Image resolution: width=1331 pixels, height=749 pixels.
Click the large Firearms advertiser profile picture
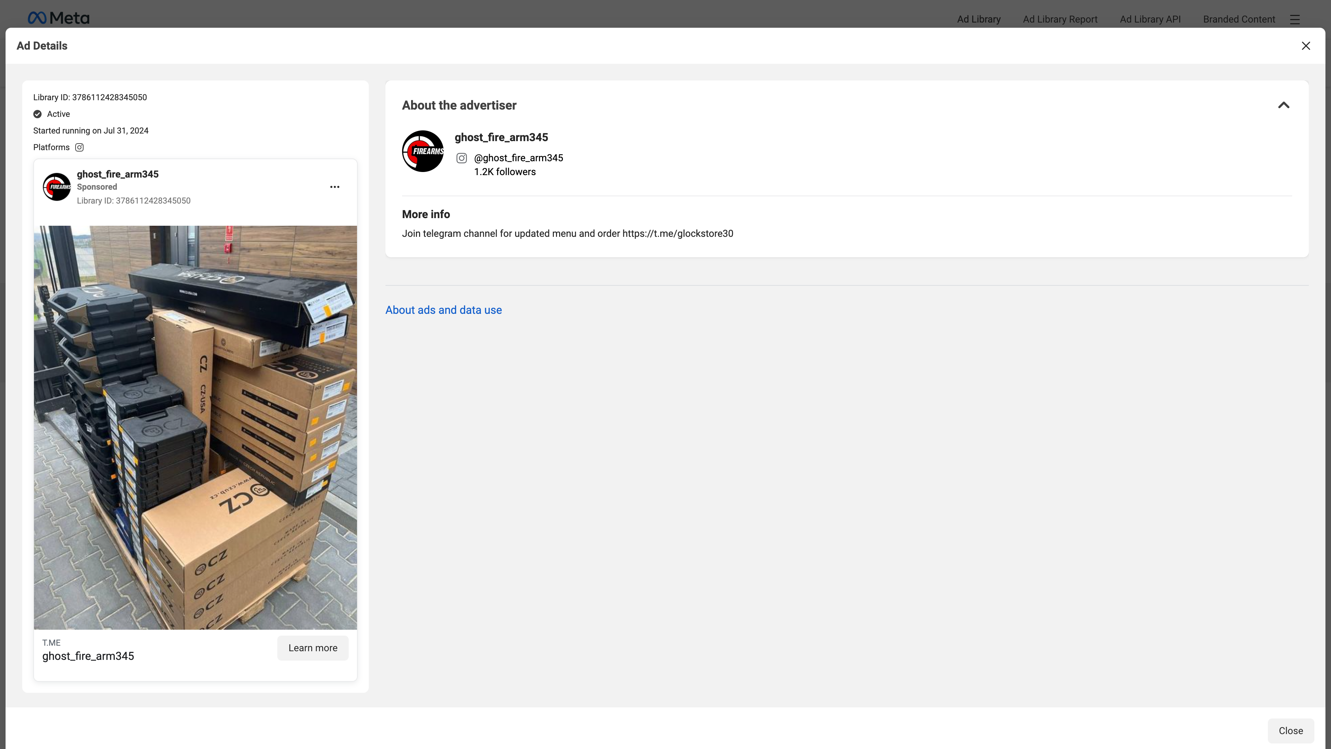423,151
